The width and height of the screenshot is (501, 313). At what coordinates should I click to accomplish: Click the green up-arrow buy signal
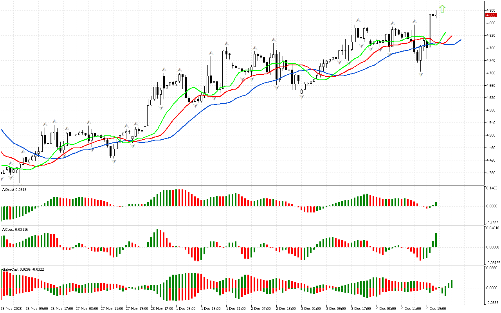pyautogui.click(x=442, y=9)
